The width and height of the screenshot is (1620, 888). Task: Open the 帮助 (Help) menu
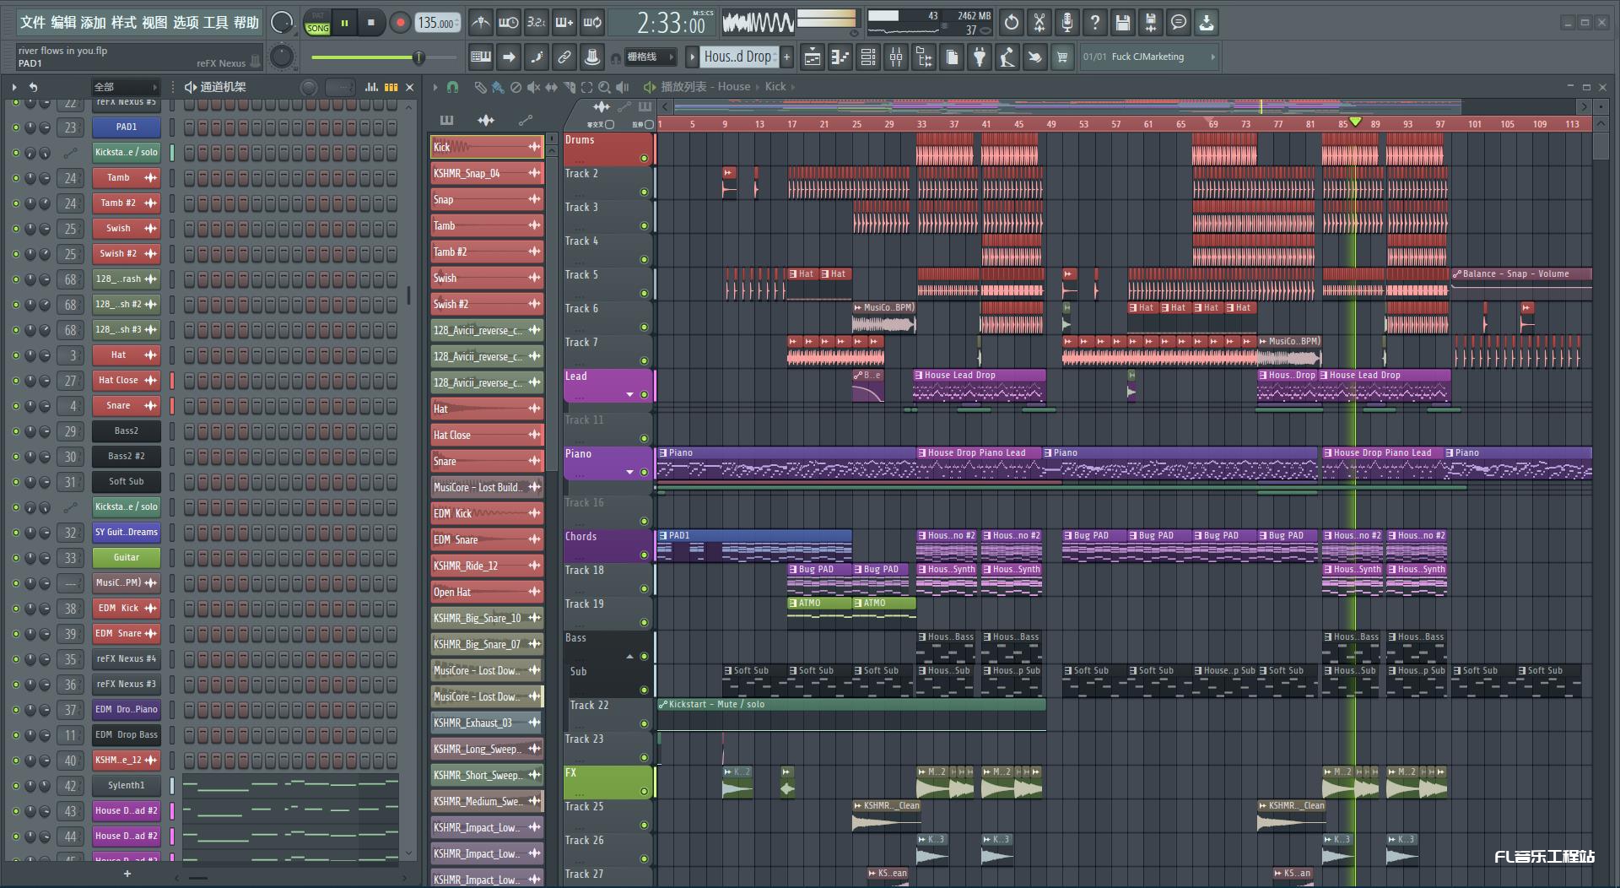(246, 22)
